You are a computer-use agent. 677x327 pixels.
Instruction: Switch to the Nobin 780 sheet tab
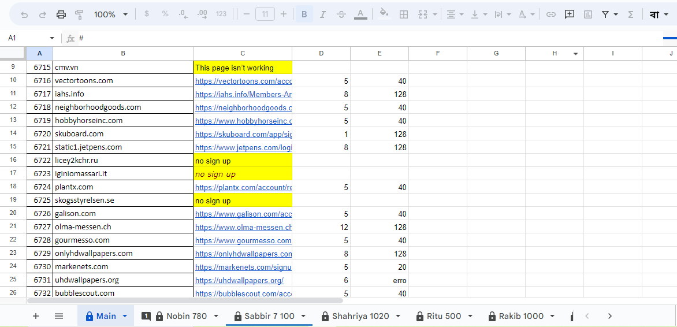click(186, 316)
